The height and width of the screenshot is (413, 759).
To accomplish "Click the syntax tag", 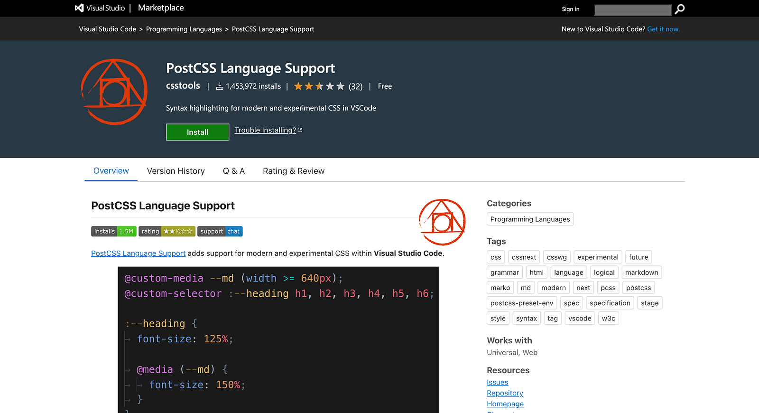I will click(x=527, y=318).
